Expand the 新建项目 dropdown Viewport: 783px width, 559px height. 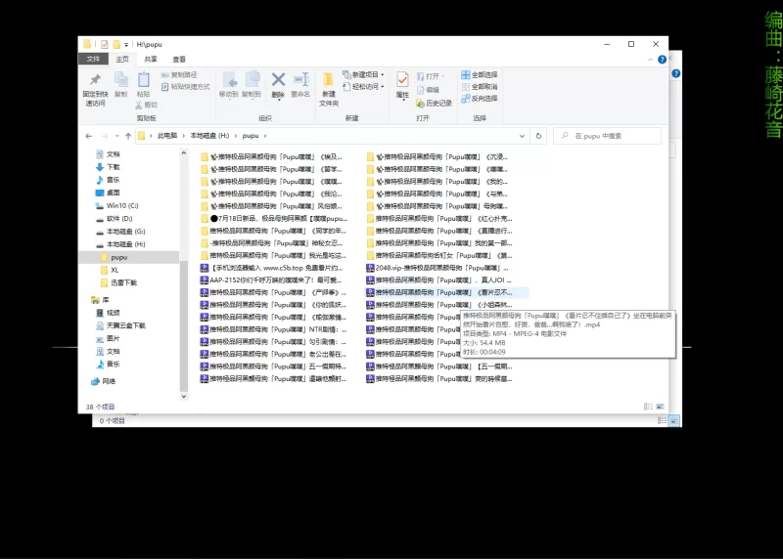click(x=363, y=75)
